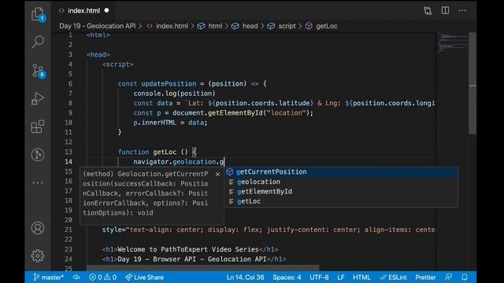Click line number 6 in gutter

coord(70,84)
